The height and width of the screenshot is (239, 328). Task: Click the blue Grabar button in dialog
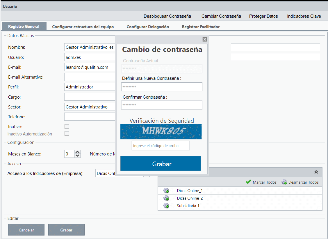161,163
